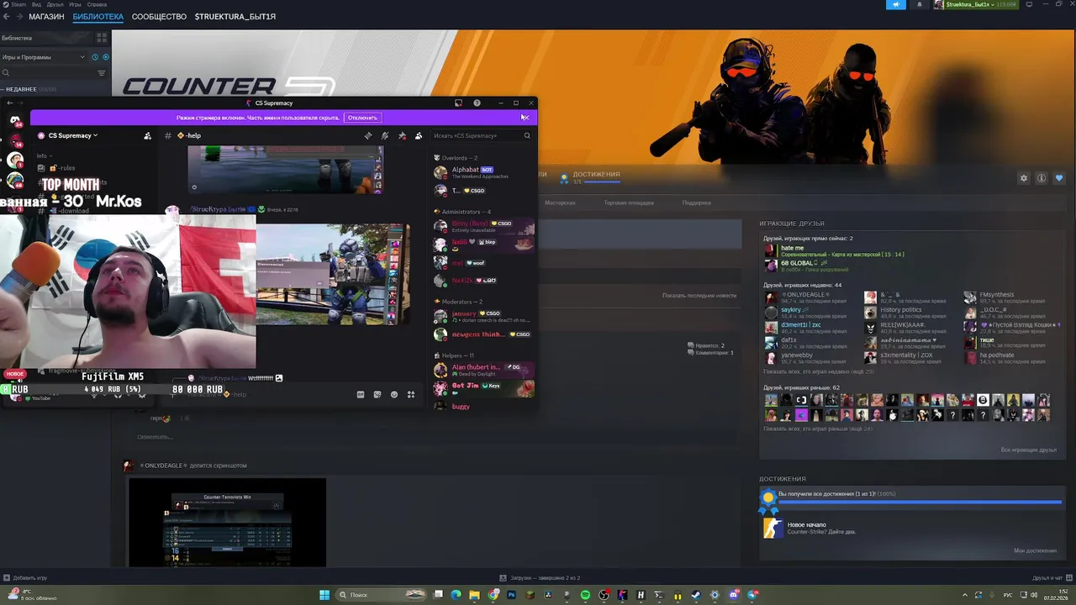
Task: Open Steam library advanced filter icon
Action: coord(102,73)
